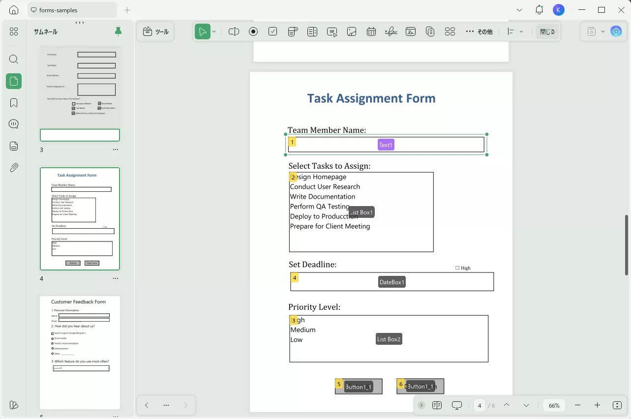Zoom out with the minus button
Viewport: 631px width, 419px height.
(x=578, y=405)
